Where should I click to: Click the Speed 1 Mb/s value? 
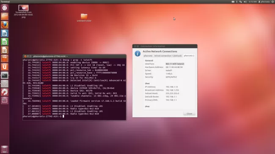point(169,74)
